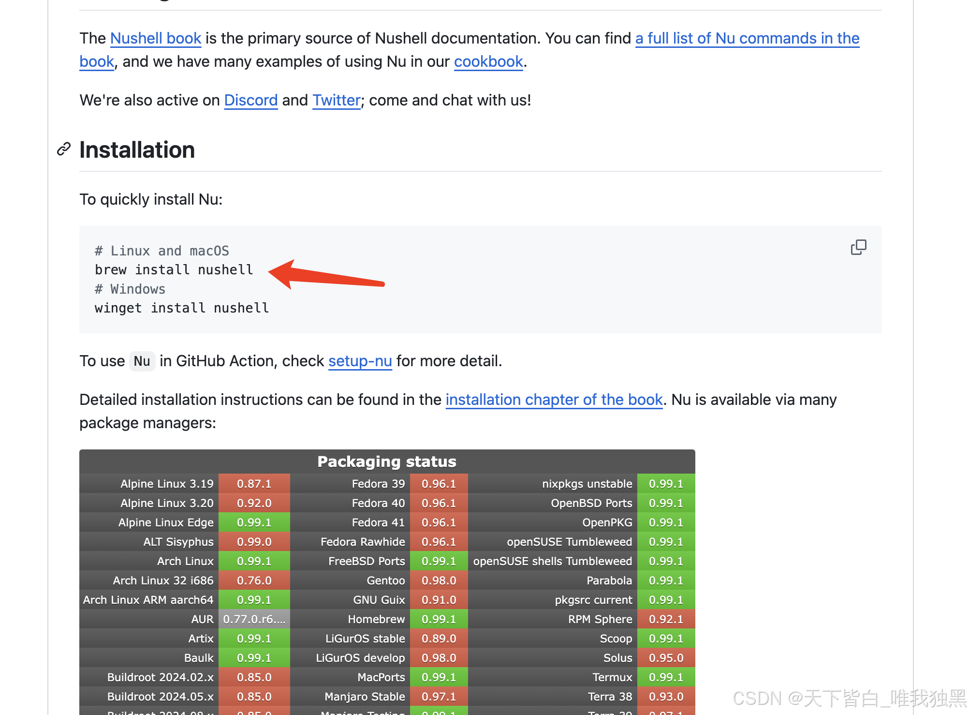Click the nixpkgs unstable row label
969x715 pixels.
click(x=587, y=484)
